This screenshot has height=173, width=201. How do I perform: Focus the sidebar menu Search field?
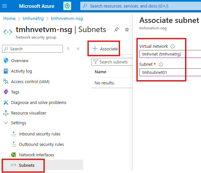[x=32, y=49]
